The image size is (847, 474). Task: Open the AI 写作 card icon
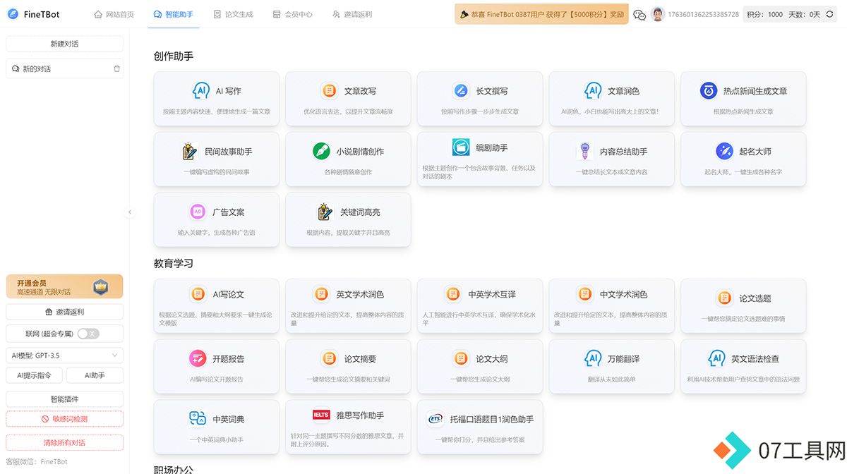click(200, 90)
